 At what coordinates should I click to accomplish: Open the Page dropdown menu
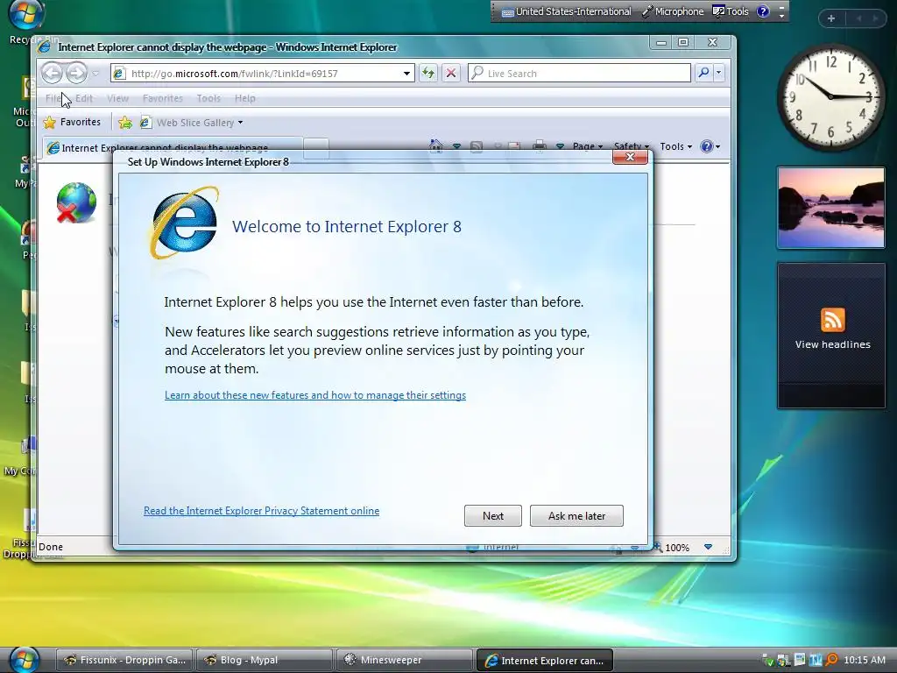coord(588,146)
